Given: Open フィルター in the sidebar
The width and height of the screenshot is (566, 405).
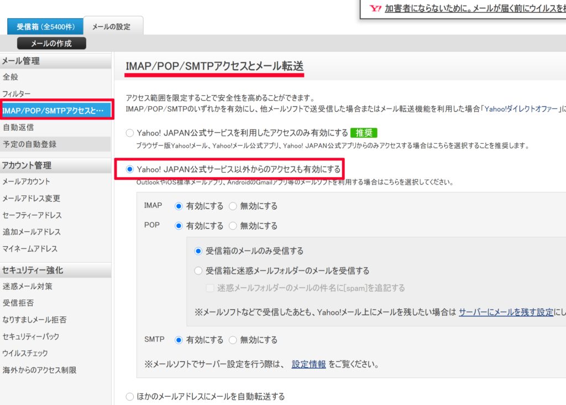Looking at the screenshot, I should click(x=17, y=94).
